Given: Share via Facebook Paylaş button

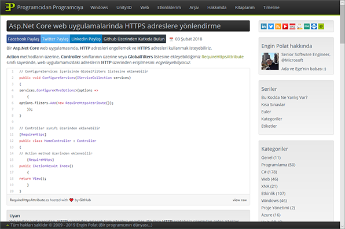Looking at the screenshot, I should [x=24, y=39].
